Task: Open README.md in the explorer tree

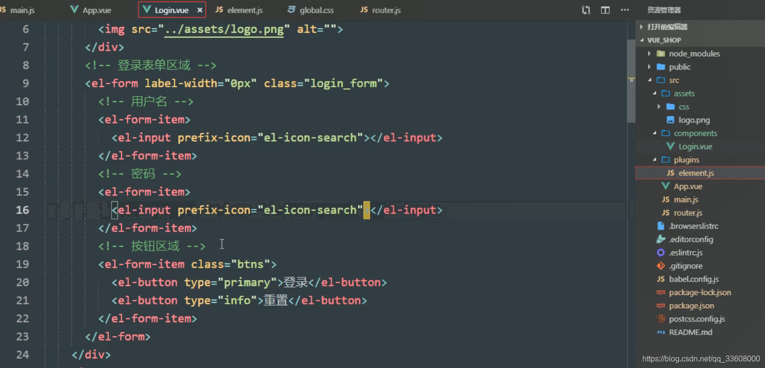Action: pos(691,332)
